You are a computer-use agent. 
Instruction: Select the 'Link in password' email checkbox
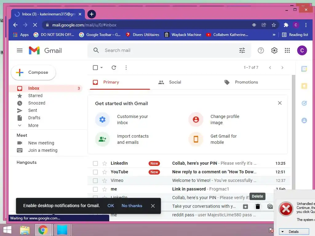pyautogui.click(x=95, y=189)
